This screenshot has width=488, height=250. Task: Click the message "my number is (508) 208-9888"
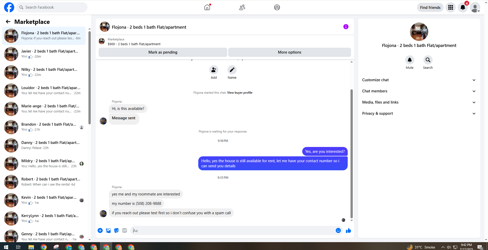coord(136,204)
